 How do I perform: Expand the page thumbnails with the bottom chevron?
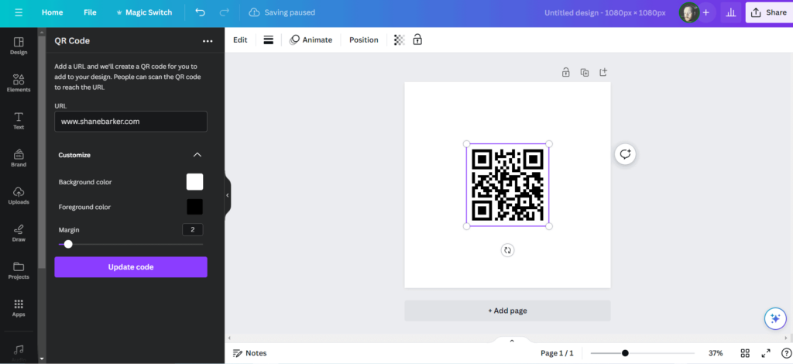coord(512,341)
